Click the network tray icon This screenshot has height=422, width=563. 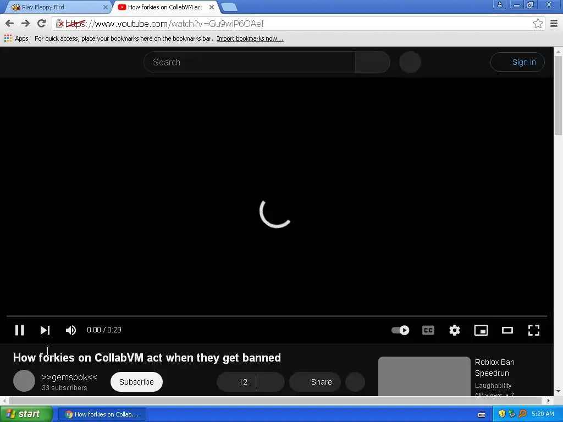pos(512,414)
